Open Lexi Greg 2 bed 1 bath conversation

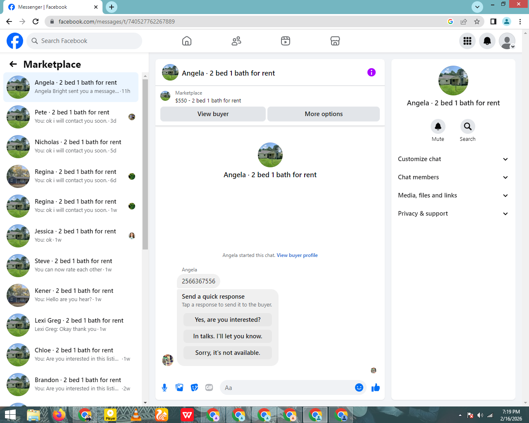pyautogui.click(x=71, y=325)
